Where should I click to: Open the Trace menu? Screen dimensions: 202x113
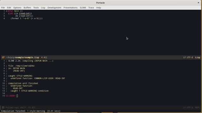click(x=91, y=8)
